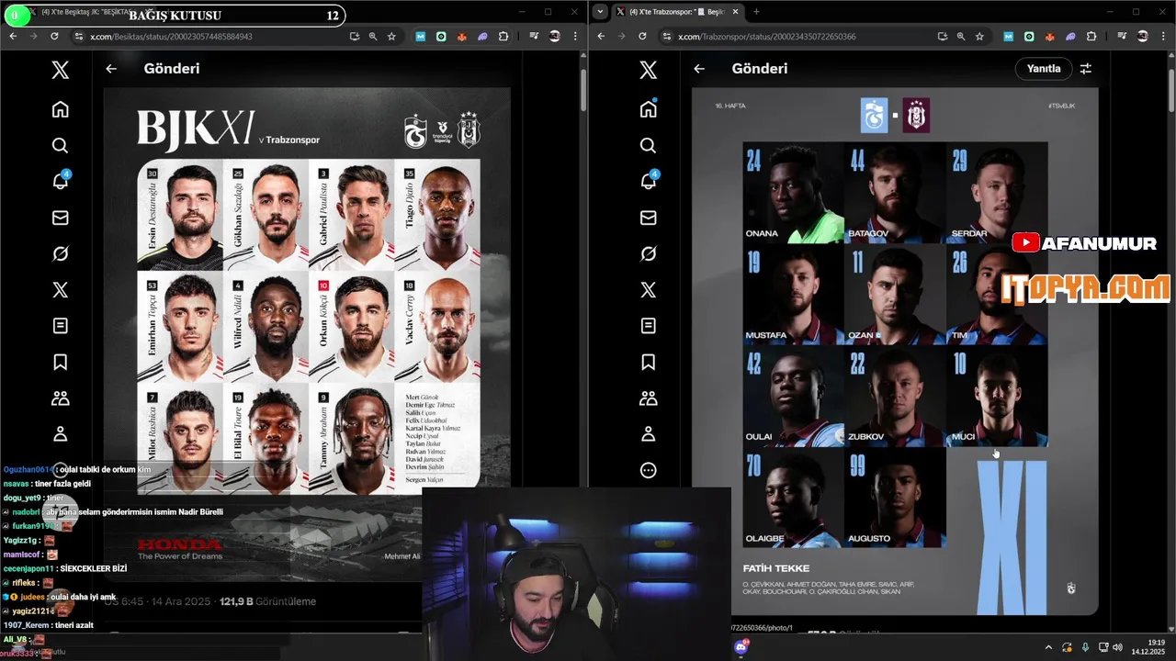Viewport: 1176px width, 661px height.
Task: Open the Trabzonspor XI lineup image
Action: coord(895,352)
